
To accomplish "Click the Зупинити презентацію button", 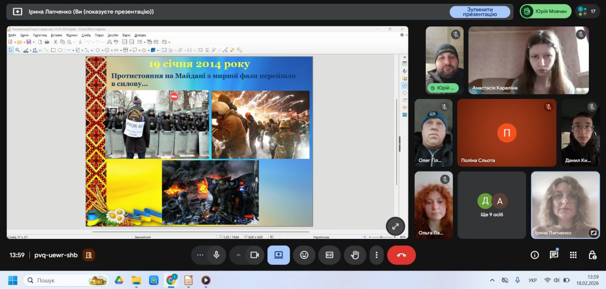I will point(480,12).
